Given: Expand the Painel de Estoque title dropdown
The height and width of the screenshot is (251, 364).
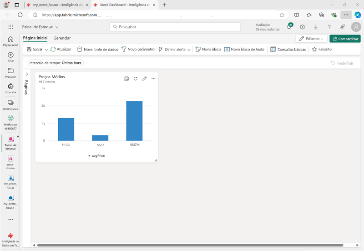Looking at the screenshot, I should point(56,27).
